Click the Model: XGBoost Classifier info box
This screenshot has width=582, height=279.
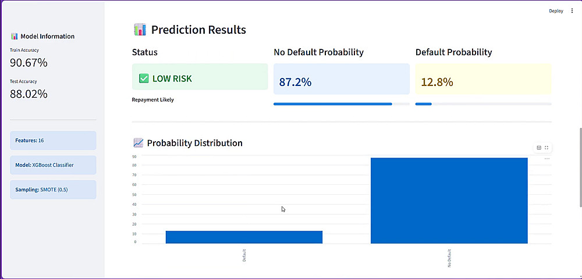pyautogui.click(x=53, y=165)
